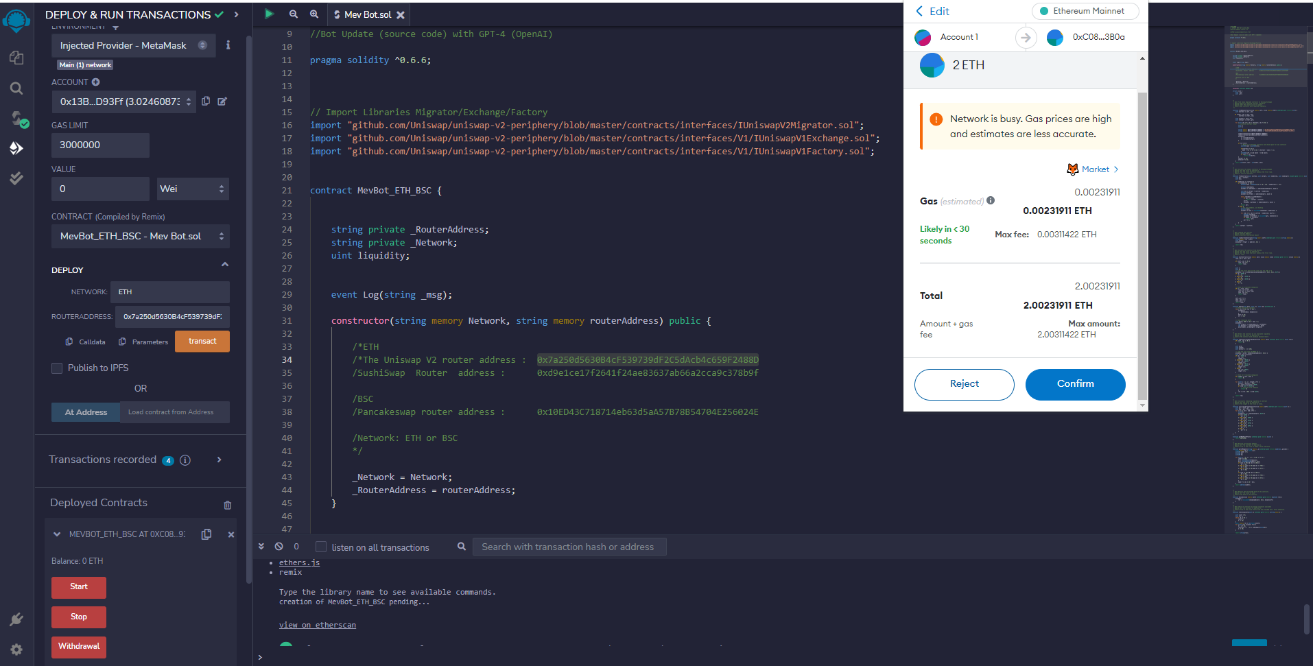1313x666 pixels.
Task: Click the MetaMask gas info icon
Action: coord(991,200)
